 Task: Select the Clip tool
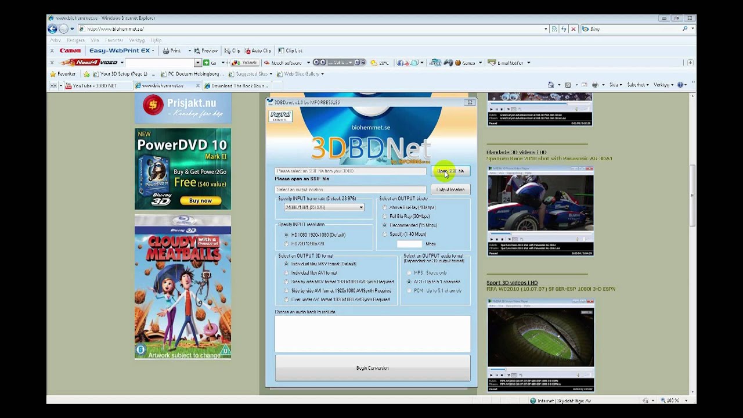232,51
